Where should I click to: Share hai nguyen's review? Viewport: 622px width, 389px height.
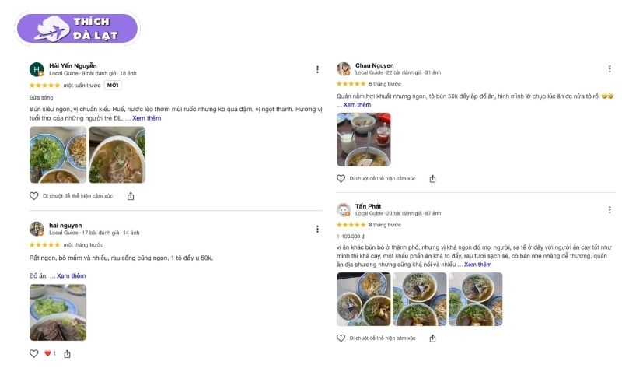[x=68, y=353]
